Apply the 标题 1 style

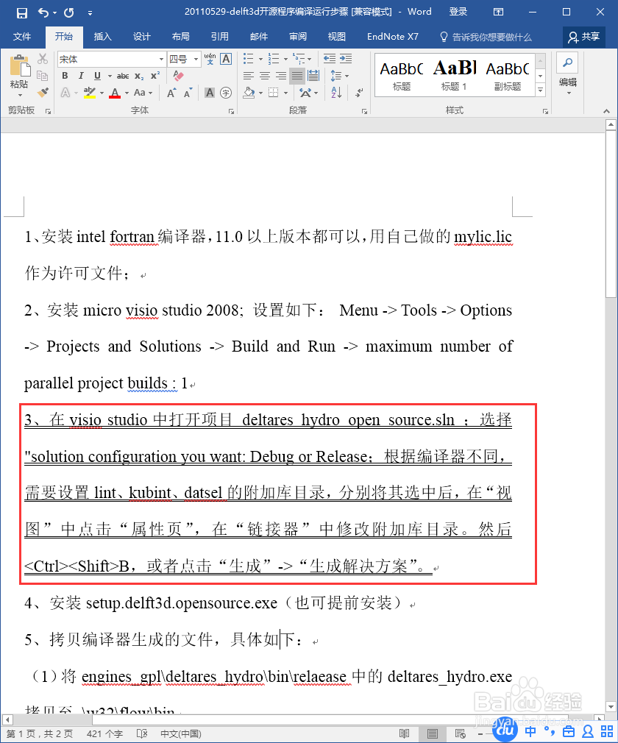tap(454, 74)
